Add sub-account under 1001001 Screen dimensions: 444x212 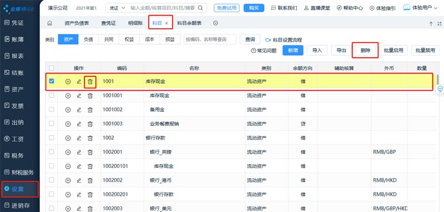click(68, 96)
